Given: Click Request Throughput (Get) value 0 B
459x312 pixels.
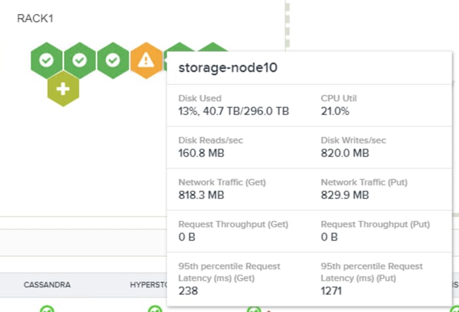Looking at the screenshot, I should pyautogui.click(x=187, y=237).
